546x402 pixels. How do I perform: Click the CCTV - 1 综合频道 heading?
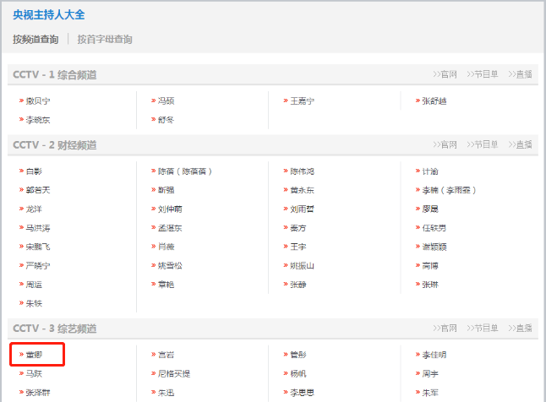pos(55,74)
